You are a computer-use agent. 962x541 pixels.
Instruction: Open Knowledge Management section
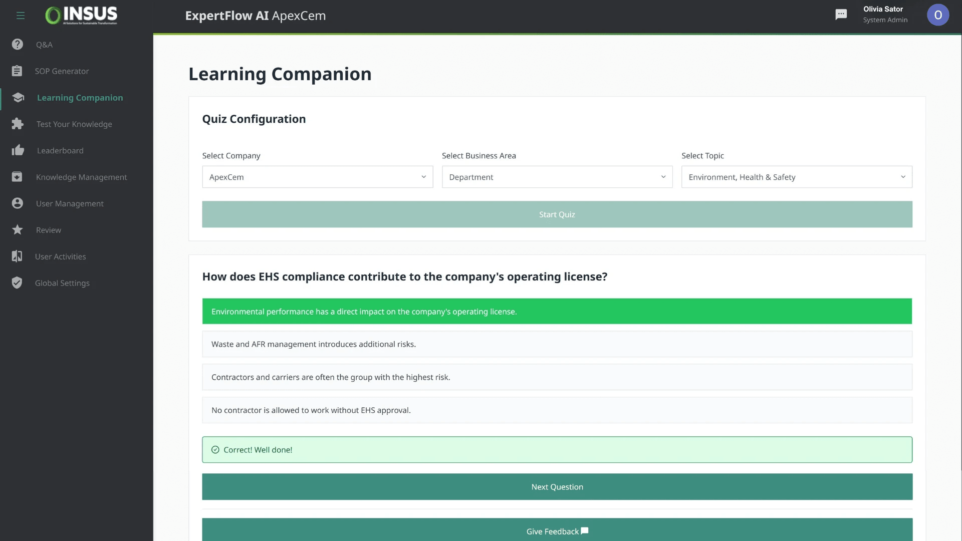[81, 177]
